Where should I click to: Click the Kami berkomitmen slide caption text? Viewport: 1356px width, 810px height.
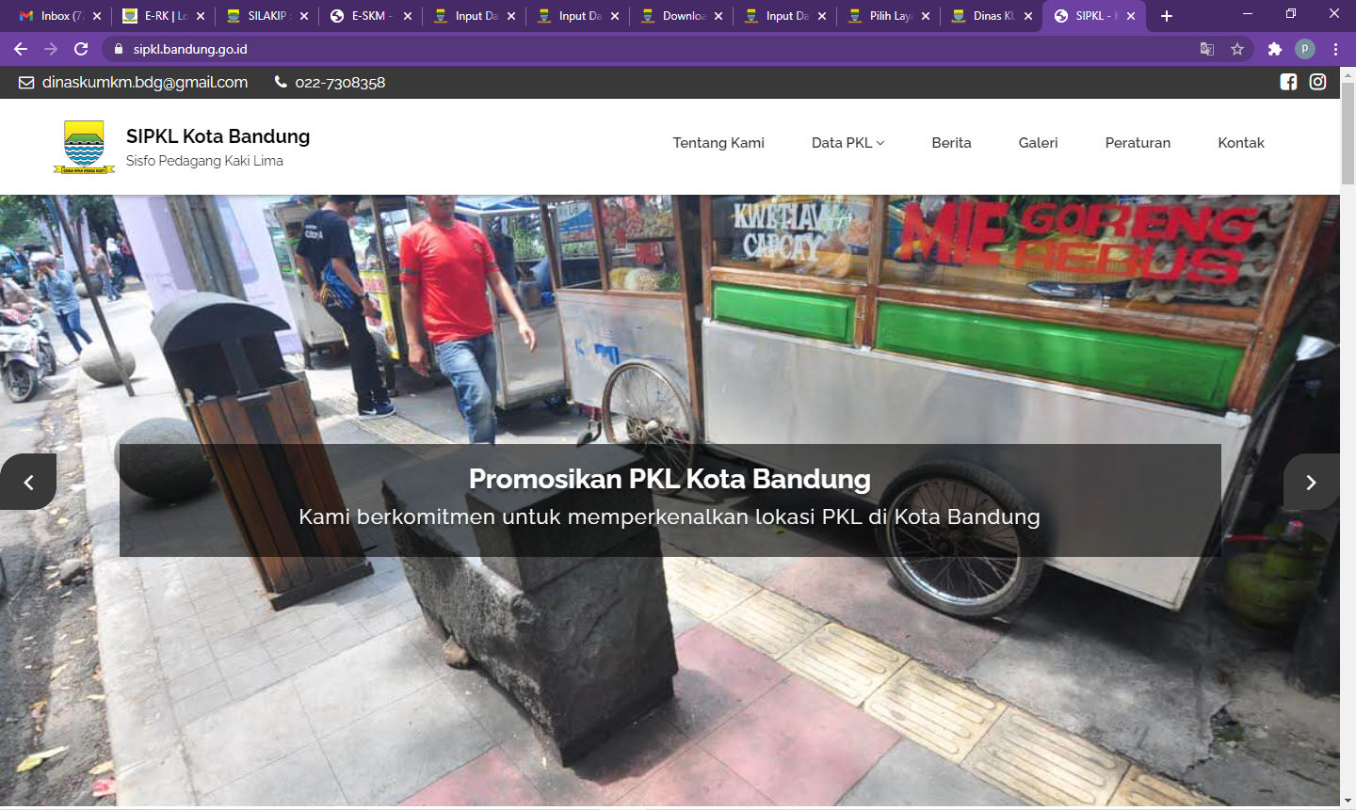point(670,516)
